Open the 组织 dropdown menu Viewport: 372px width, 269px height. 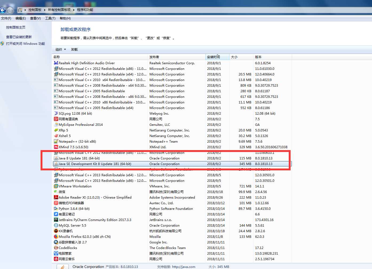(x=61, y=50)
